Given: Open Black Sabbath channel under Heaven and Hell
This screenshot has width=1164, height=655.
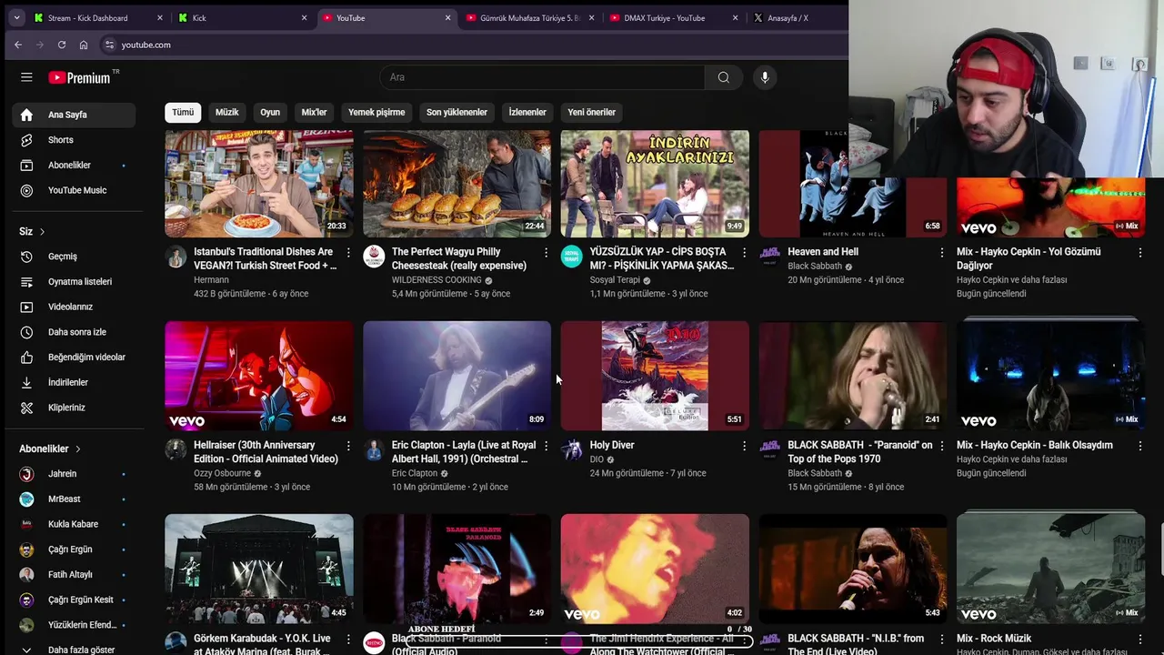Looking at the screenshot, I should pos(815,267).
